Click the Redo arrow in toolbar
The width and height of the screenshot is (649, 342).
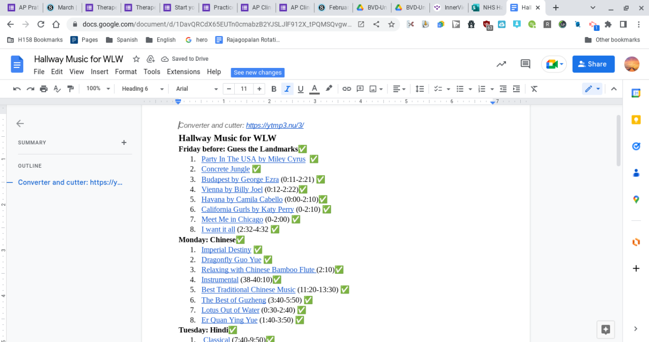click(x=30, y=89)
